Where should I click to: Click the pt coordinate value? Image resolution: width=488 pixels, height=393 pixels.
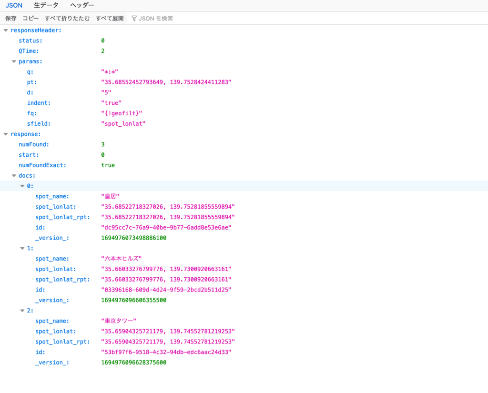tap(166, 82)
